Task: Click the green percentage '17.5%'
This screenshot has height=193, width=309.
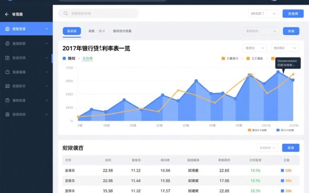Action: [x=255, y=171]
